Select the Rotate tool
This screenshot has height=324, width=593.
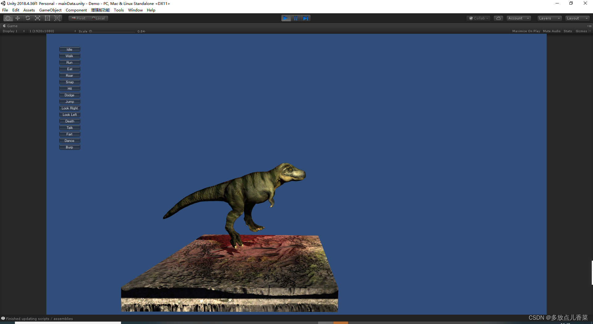click(x=27, y=18)
